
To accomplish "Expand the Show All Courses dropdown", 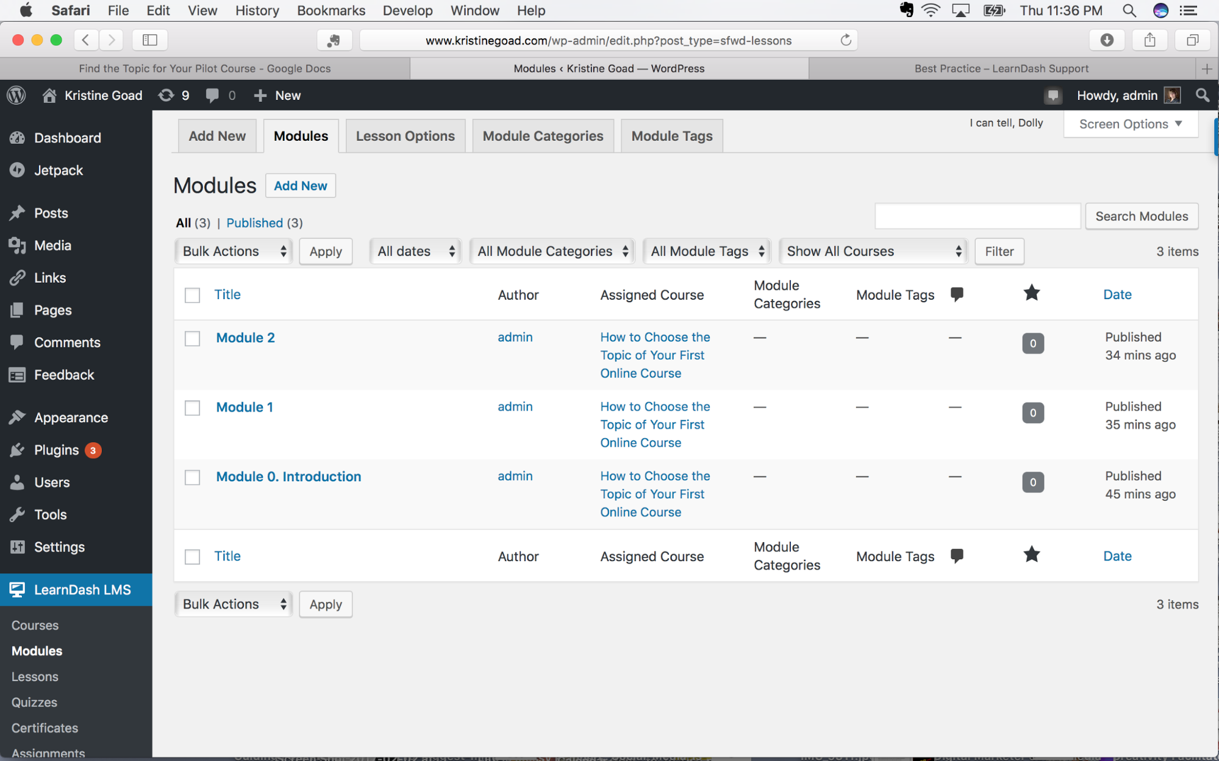I will tap(871, 252).
